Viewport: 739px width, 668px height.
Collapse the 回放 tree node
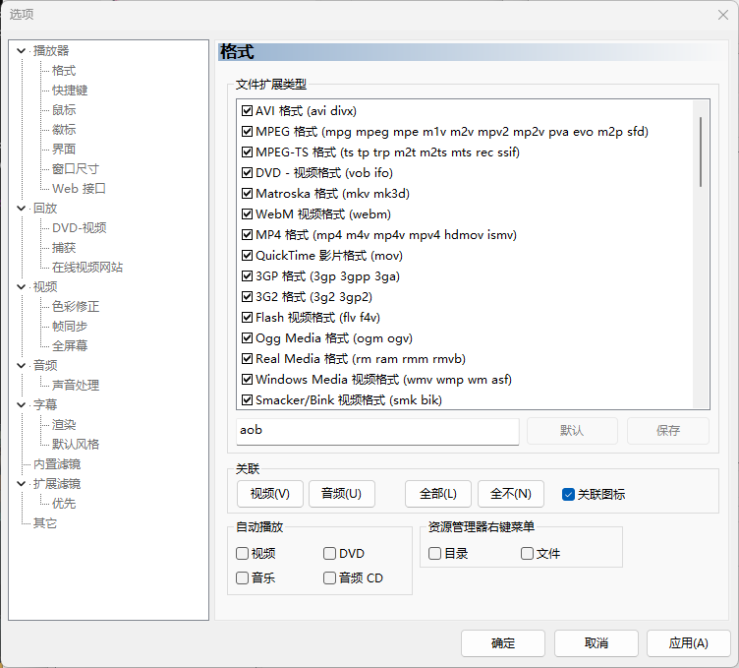click(x=21, y=208)
